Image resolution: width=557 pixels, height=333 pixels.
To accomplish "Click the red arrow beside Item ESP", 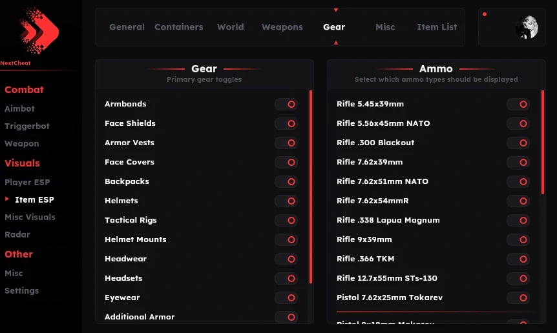I will (x=7, y=199).
